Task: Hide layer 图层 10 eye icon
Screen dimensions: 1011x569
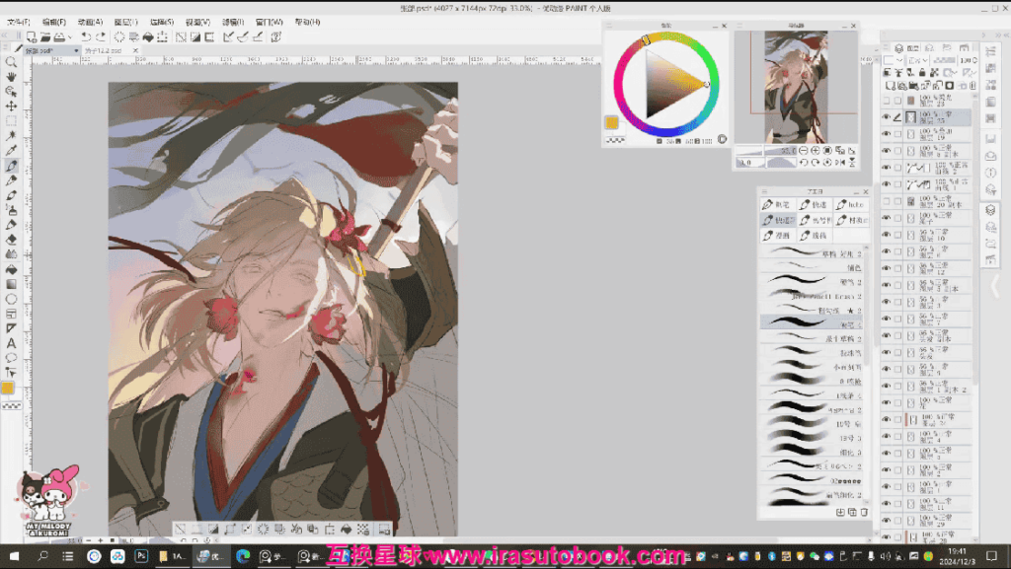Action: click(x=887, y=235)
